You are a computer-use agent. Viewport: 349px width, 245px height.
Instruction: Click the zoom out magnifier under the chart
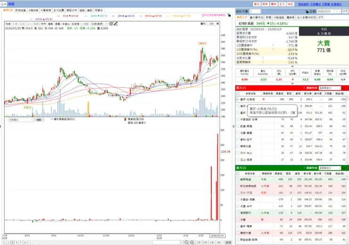[186, 242]
